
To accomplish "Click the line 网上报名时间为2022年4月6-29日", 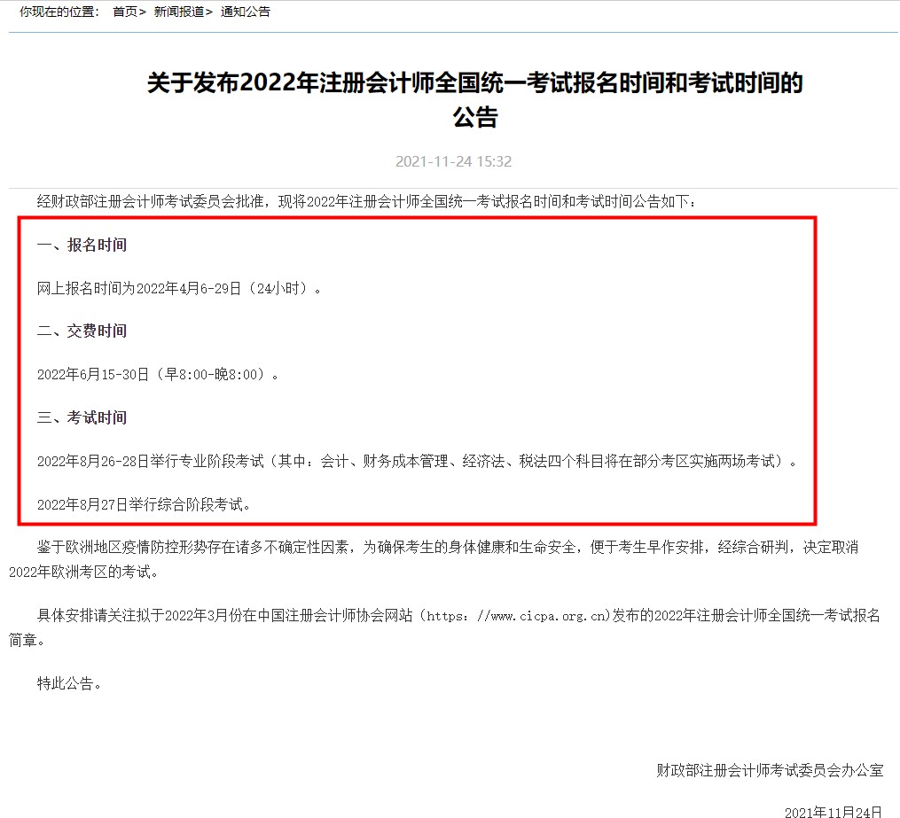I will pos(179,289).
